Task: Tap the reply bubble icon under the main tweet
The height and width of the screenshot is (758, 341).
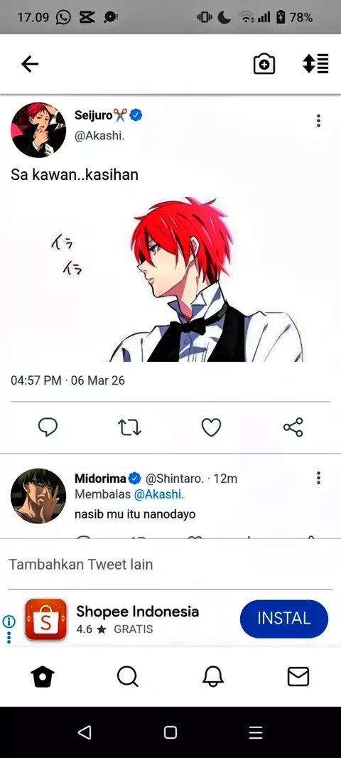Action: (x=48, y=427)
